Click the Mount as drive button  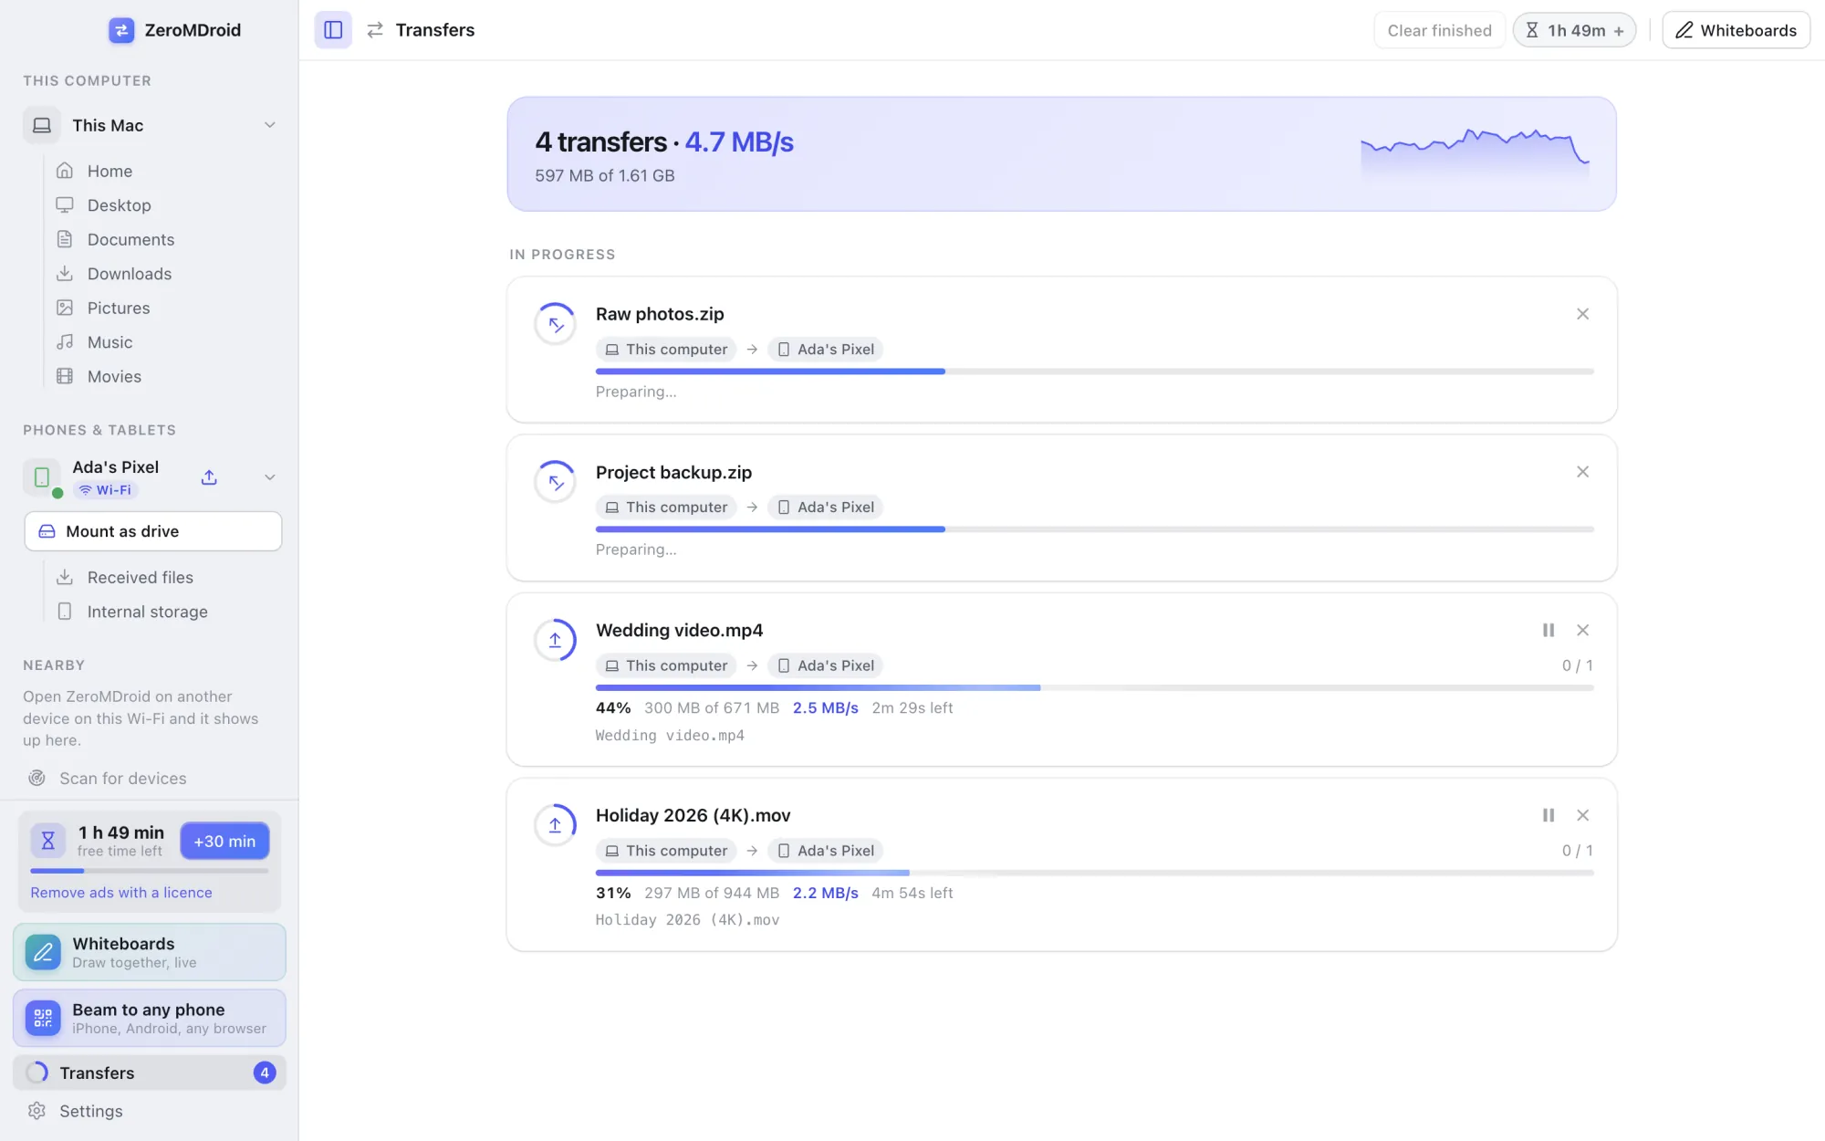(x=153, y=531)
